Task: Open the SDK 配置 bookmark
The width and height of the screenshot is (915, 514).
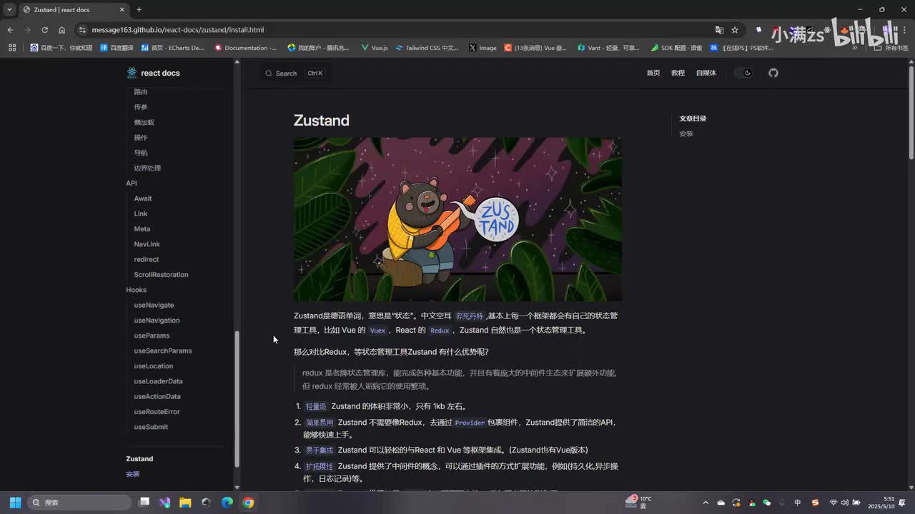Action: (676, 48)
